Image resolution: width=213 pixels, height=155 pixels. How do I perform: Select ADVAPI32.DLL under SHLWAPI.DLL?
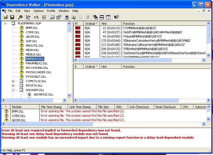point(43,94)
